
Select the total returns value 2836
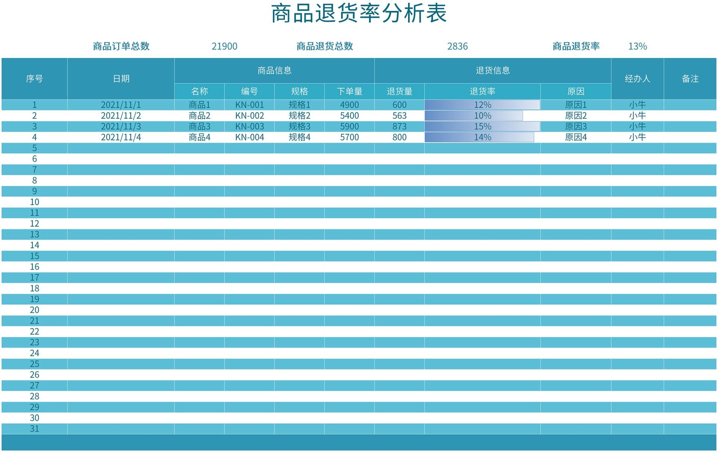pyautogui.click(x=457, y=46)
